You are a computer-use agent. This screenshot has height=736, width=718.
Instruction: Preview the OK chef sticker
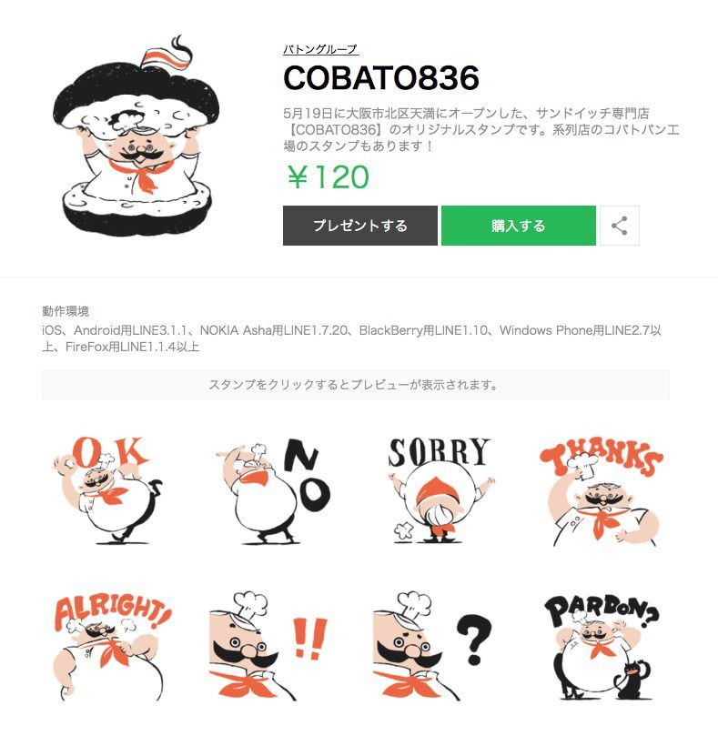(x=108, y=490)
